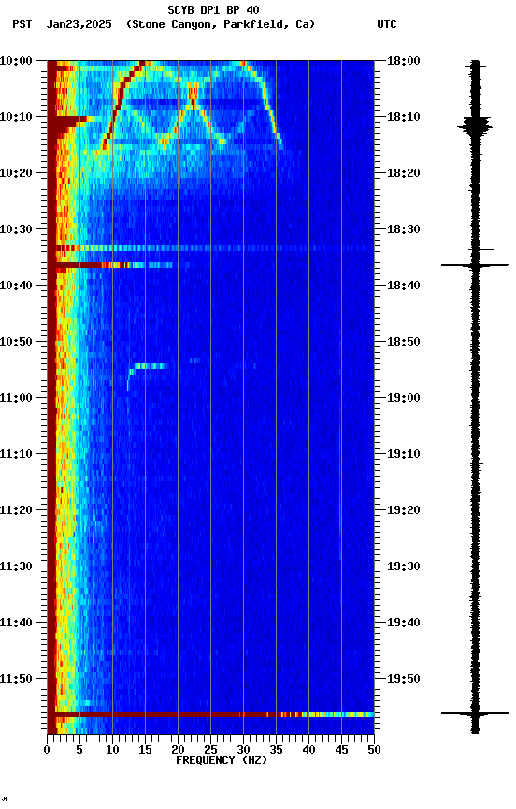Click the '10:10' PST time label
516x809 pixels.
pyautogui.click(x=16, y=117)
